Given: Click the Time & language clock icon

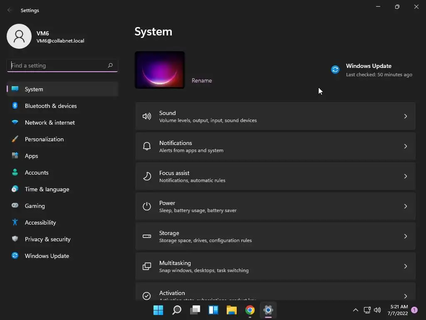Looking at the screenshot, I should pos(15,189).
